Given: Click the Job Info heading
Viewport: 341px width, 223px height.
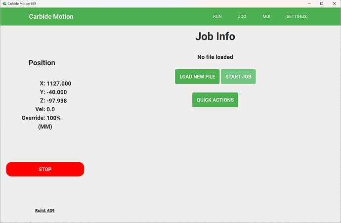Looking at the screenshot, I should (x=215, y=36).
